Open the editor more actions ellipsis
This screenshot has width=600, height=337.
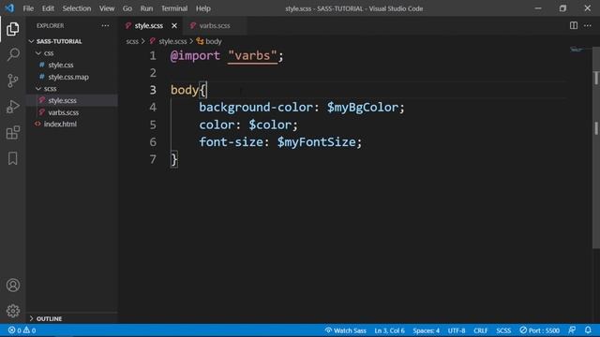(588, 25)
